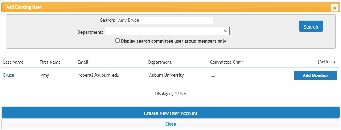
Task: Click Add Member for Amy Bruce
Action: (x=315, y=76)
